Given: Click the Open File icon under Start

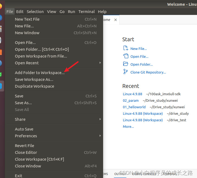Looking at the screenshot, I should tap(126, 56).
